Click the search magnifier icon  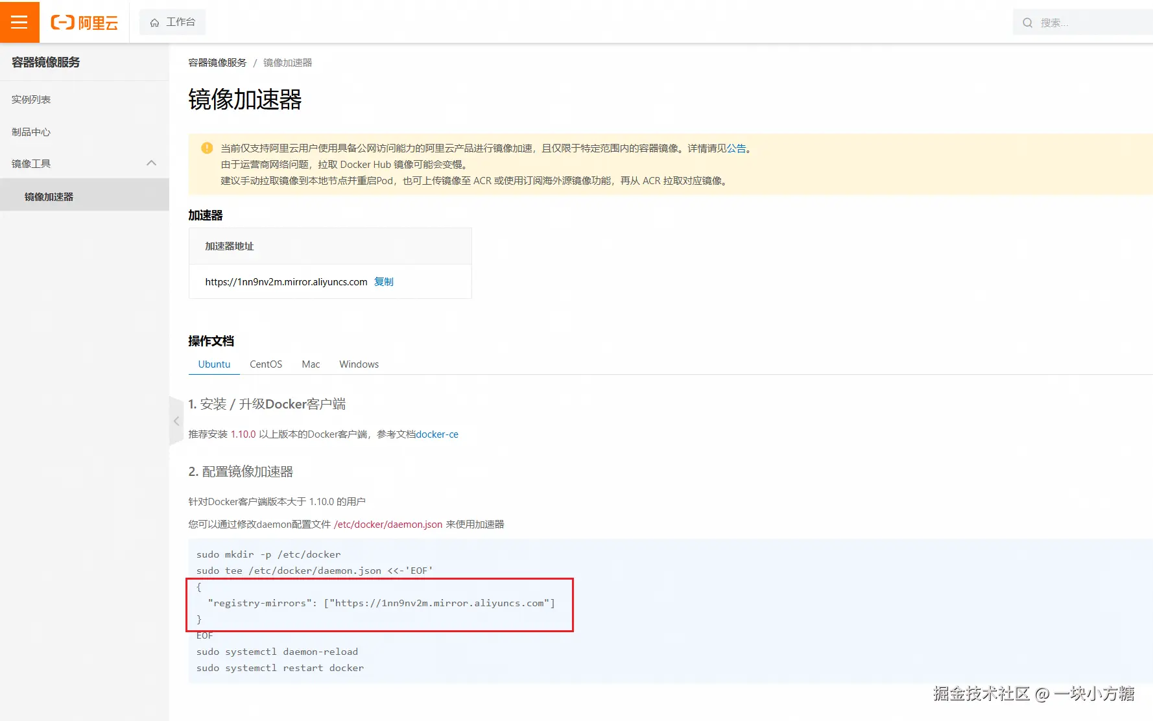pos(1027,23)
